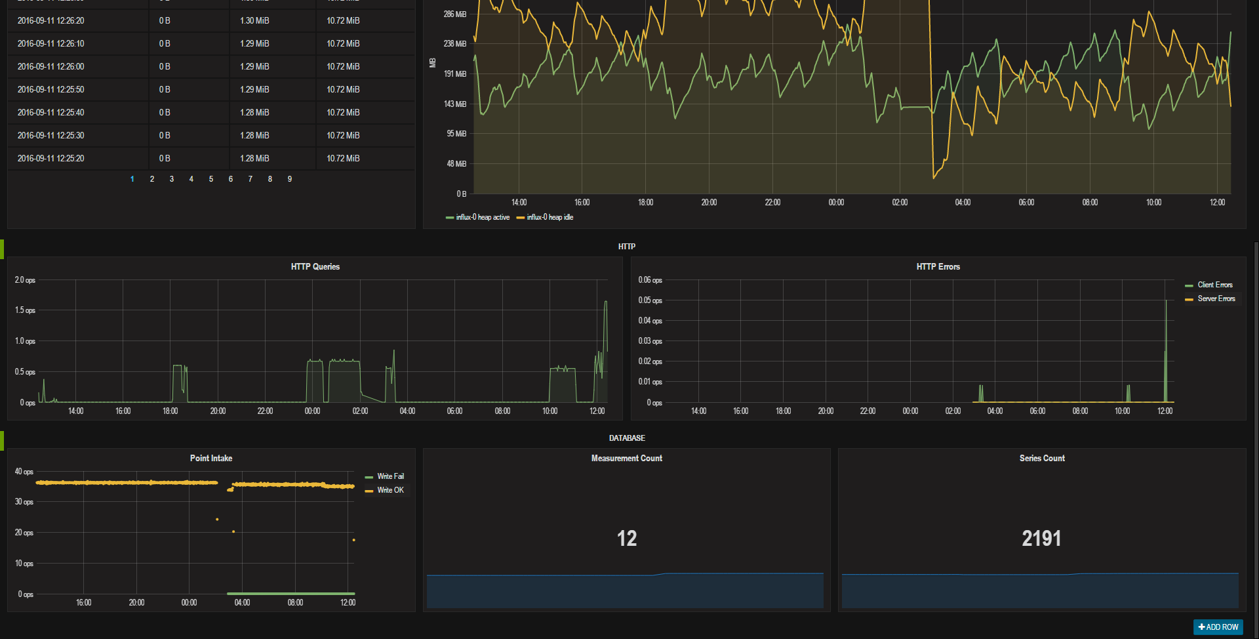
Task: Click table row 2016-09-11 12:25:50
Action: tap(211, 89)
